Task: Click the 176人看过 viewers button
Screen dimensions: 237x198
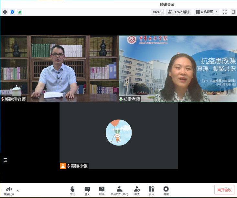Action: click(x=178, y=12)
